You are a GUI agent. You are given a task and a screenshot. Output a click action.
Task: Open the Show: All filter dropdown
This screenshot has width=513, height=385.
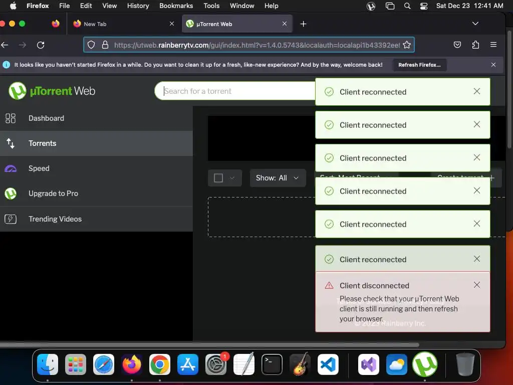278,178
